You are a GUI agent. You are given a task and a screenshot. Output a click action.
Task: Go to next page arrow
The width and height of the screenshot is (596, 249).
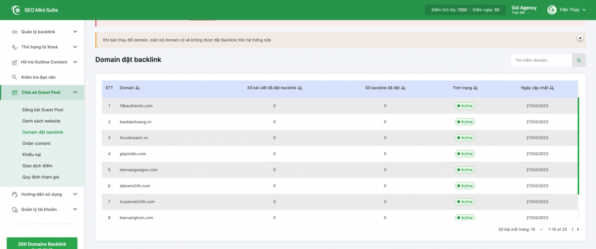point(578,230)
